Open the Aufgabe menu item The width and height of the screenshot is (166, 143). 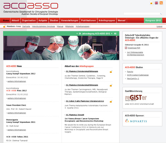[x=43, y=20]
